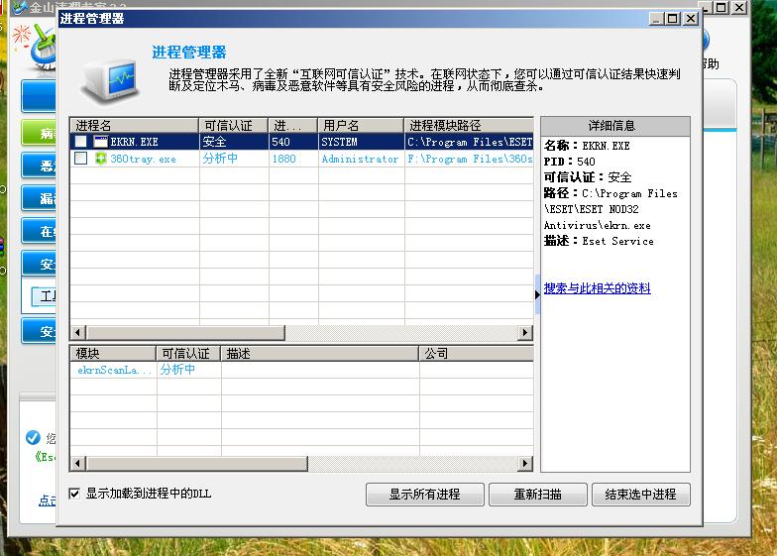Close the 进程管理器 window

point(690,19)
